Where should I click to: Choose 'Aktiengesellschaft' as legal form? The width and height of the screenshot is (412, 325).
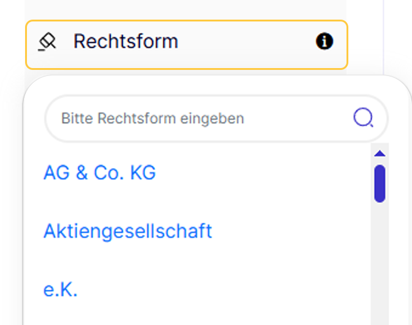click(128, 231)
